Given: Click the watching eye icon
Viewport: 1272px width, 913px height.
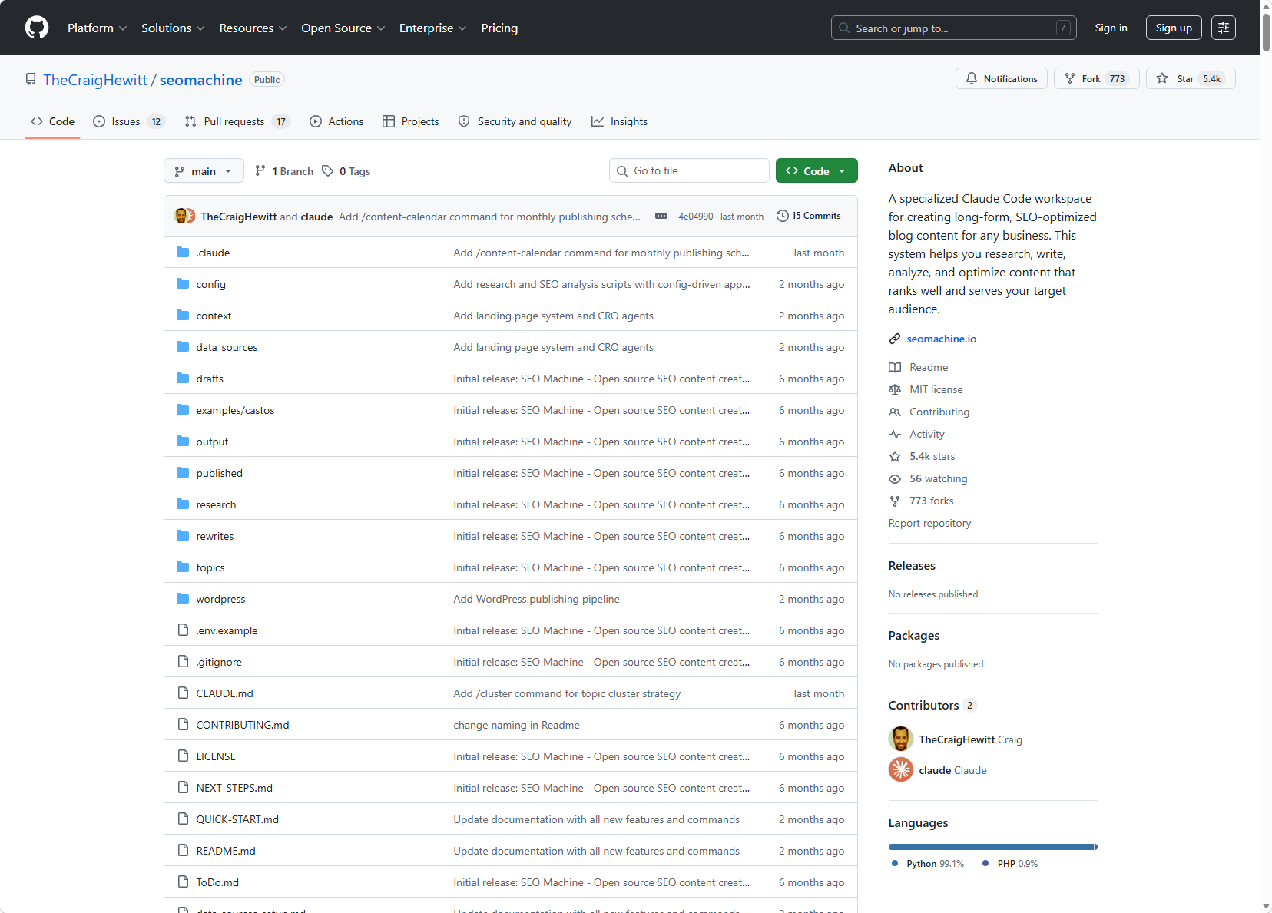Looking at the screenshot, I should [x=895, y=479].
